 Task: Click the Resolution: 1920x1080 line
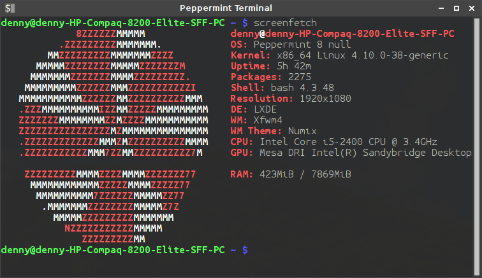pos(291,99)
